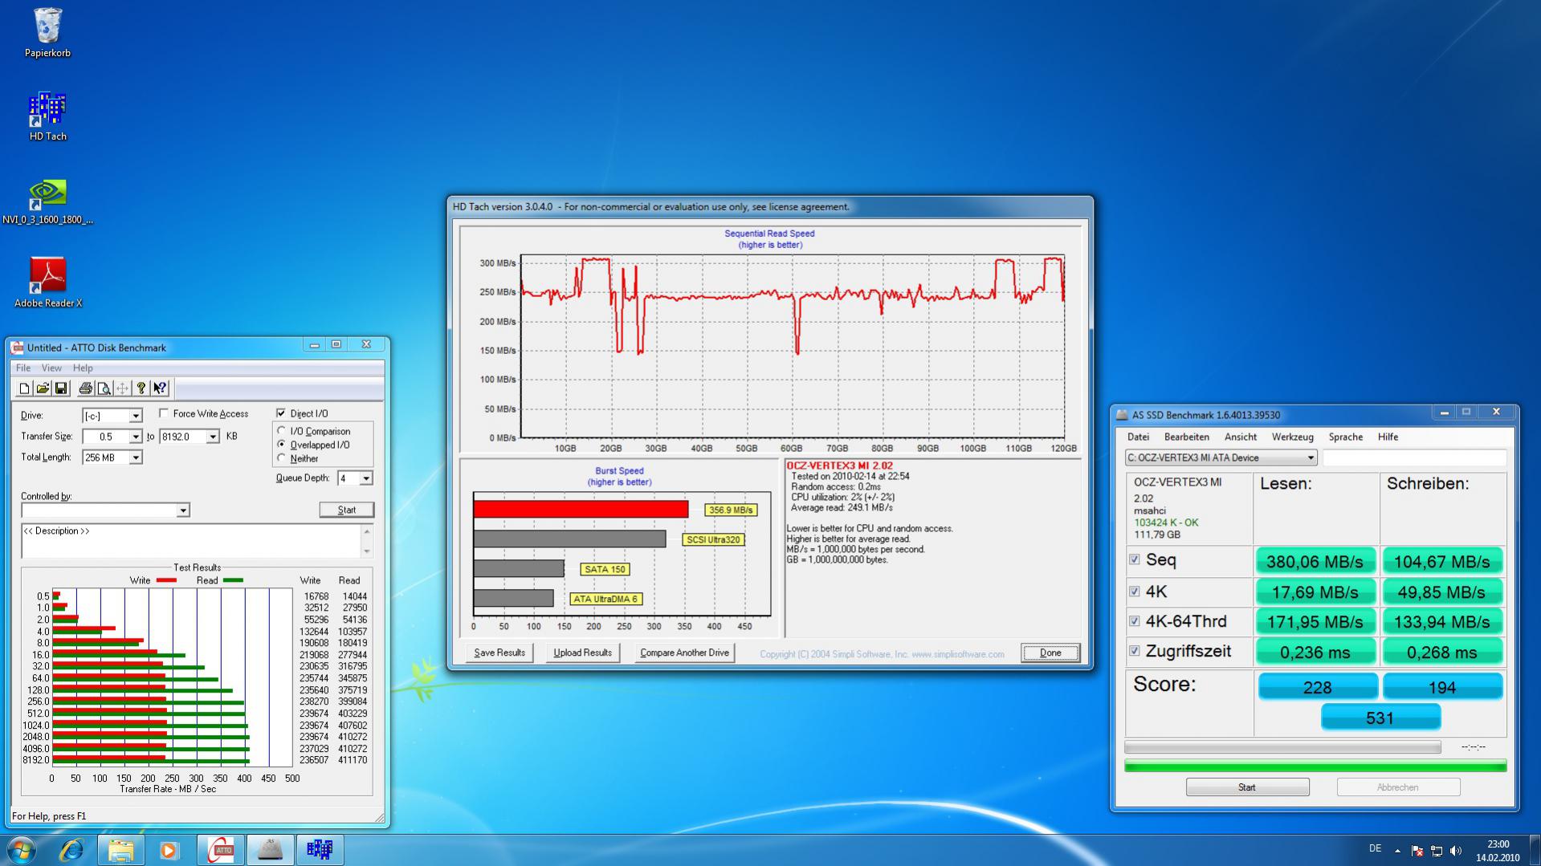Open the Windows Start menu orb
The height and width of the screenshot is (866, 1541).
pyautogui.click(x=22, y=849)
